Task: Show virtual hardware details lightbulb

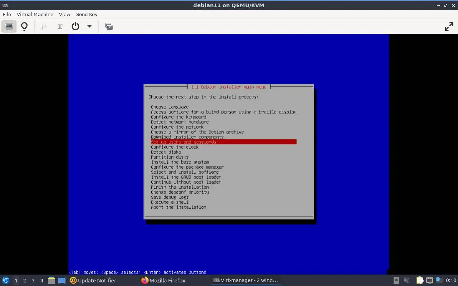Action: (x=24, y=26)
